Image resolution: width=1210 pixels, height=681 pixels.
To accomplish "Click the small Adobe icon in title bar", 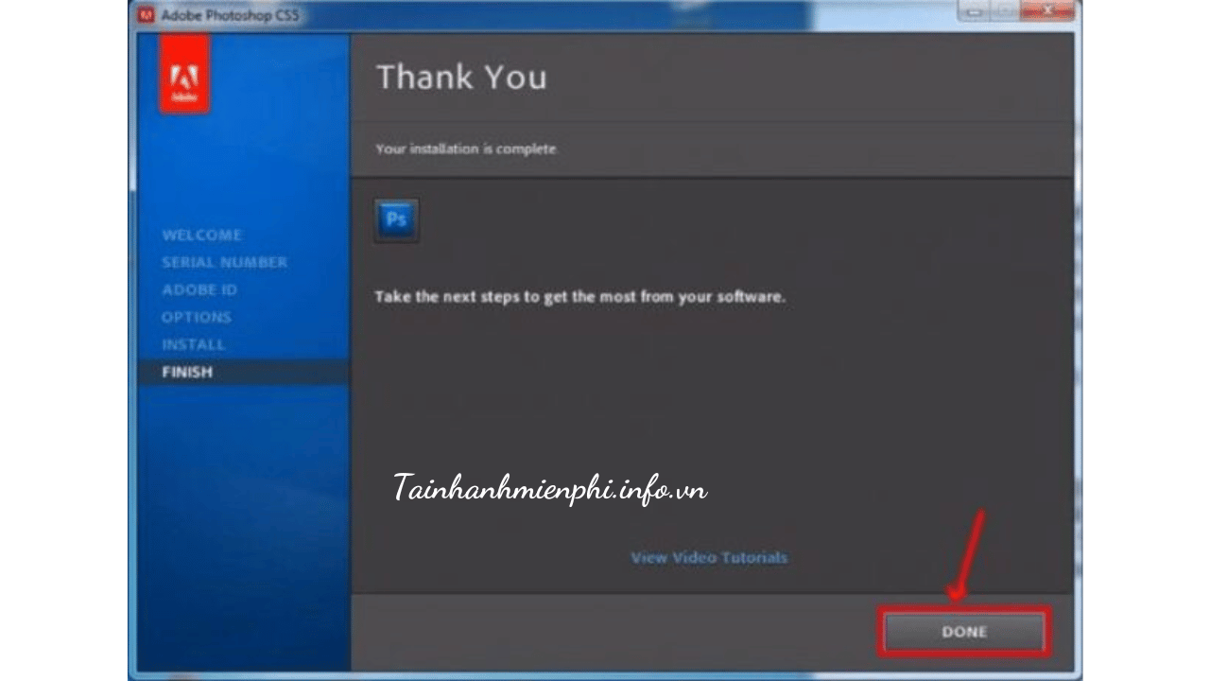I will pyautogui.click(x=147, y=14).
